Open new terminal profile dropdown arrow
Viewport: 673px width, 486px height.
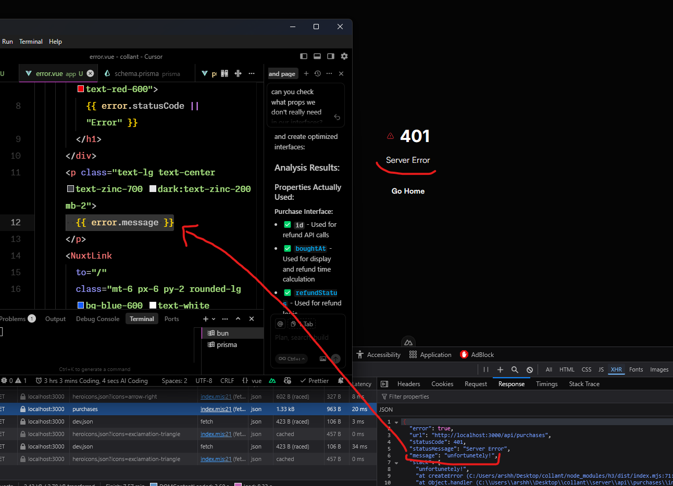pyautogui.click(x=213, y=319)
